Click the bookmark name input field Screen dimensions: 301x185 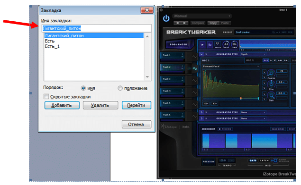pyautogui.click(x=97, y=28)
